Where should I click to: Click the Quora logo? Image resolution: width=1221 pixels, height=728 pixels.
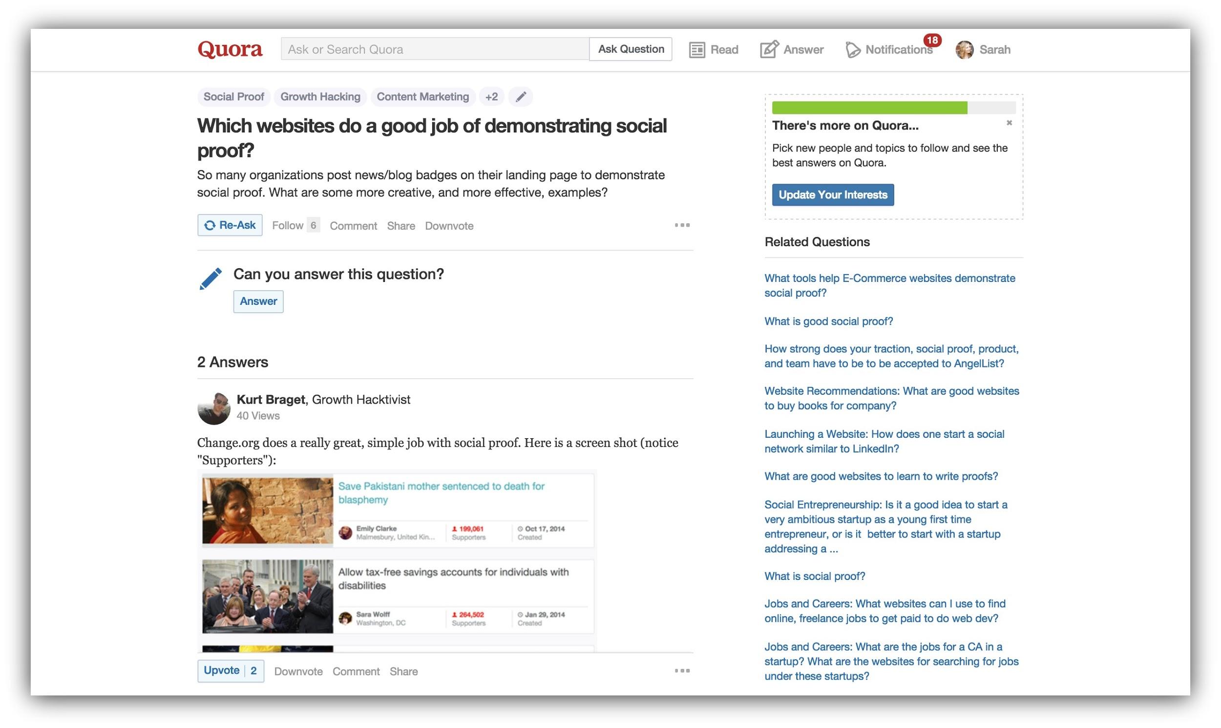[230, 49]
